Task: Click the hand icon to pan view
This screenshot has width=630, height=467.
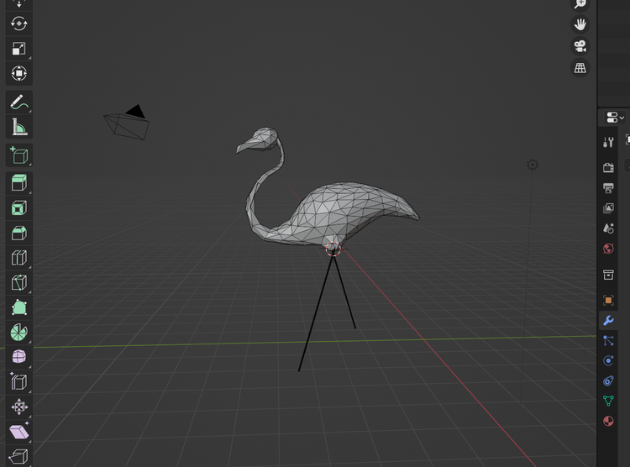Action: coord(580,24)
